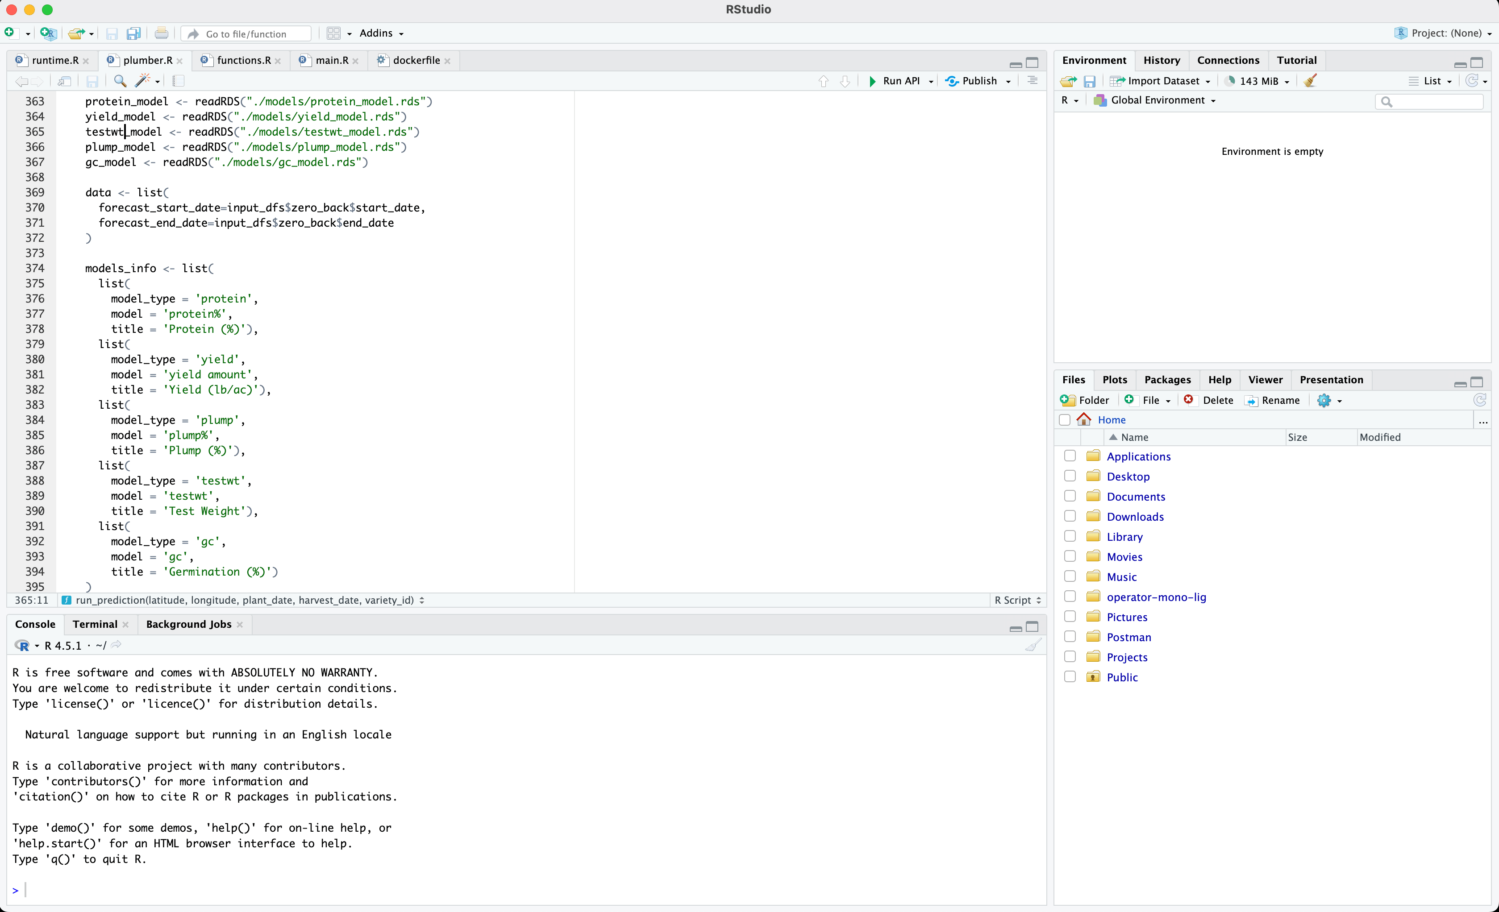Open the compile report icon in editor toolbar

coord(178,81)
